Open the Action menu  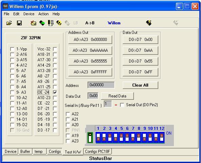click(x=43, y=14)
